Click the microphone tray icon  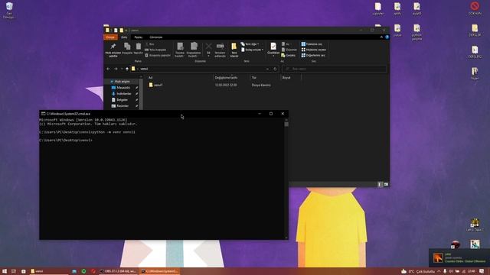coord(445,272)
